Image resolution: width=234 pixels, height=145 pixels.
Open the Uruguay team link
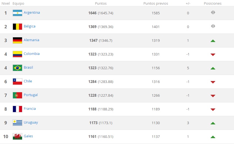[31, 122]
